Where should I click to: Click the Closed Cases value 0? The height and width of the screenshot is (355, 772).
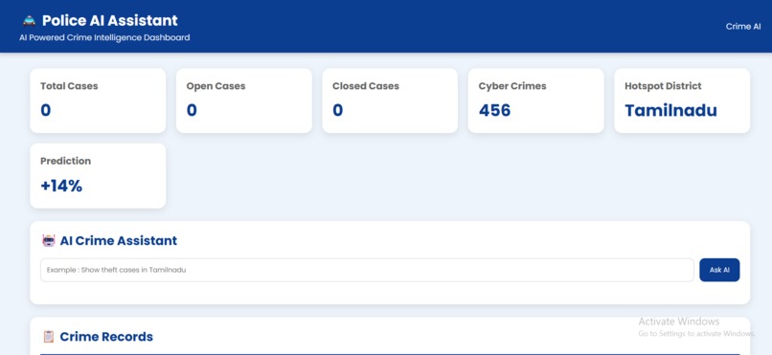tap(337, 110)
